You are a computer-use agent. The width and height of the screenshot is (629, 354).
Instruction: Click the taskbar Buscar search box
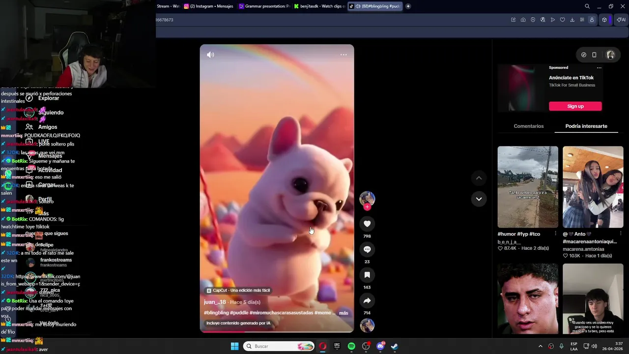(x=279, y=346)
